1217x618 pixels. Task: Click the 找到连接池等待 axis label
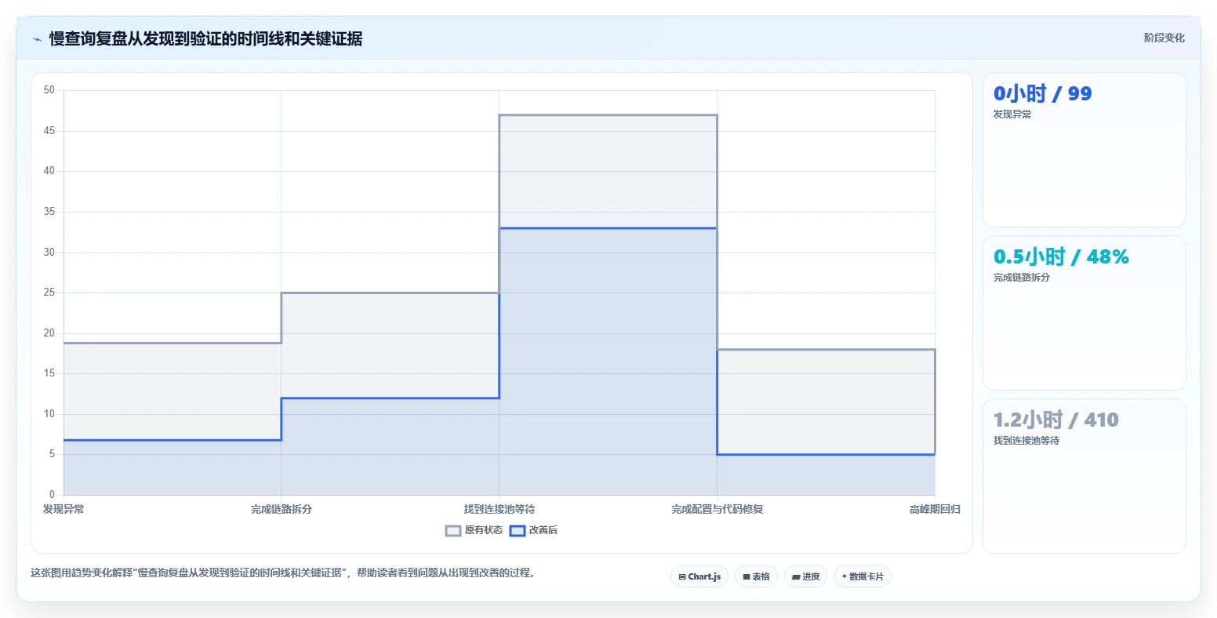click(x=500, y=509)
